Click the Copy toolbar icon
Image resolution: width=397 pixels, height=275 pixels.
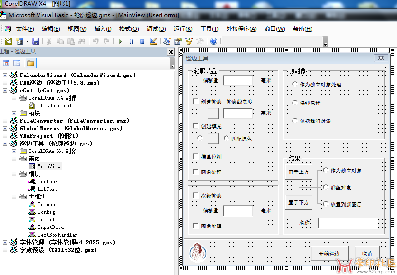point(60,41)
